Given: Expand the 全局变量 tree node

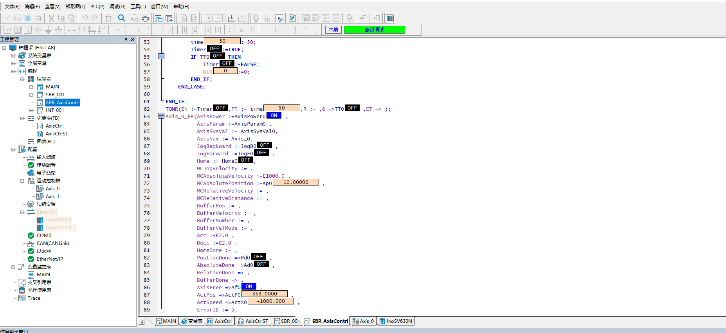Looking at the screenshot, I should [x=13, y=63].
